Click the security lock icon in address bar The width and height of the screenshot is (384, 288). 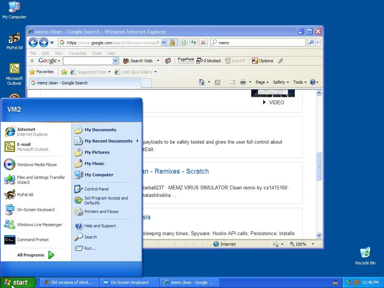pyautogui.click(x=172, y=42)
